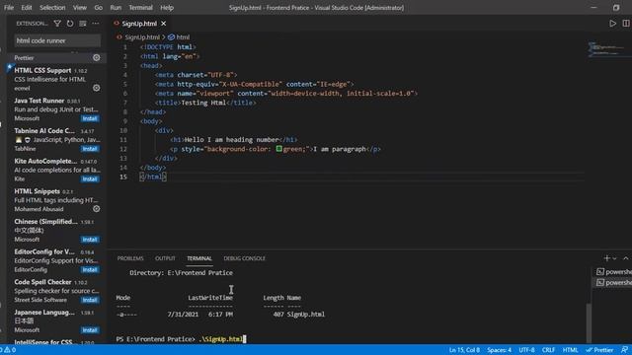Change the CRLF end-of-line sequence

click(x=548, y=350)
